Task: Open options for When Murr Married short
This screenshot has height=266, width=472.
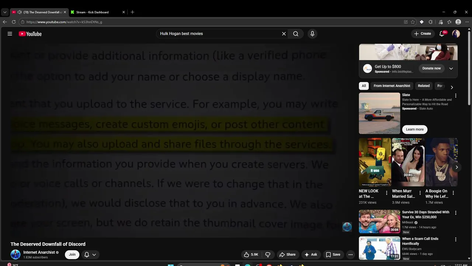Action: (420, 193)
